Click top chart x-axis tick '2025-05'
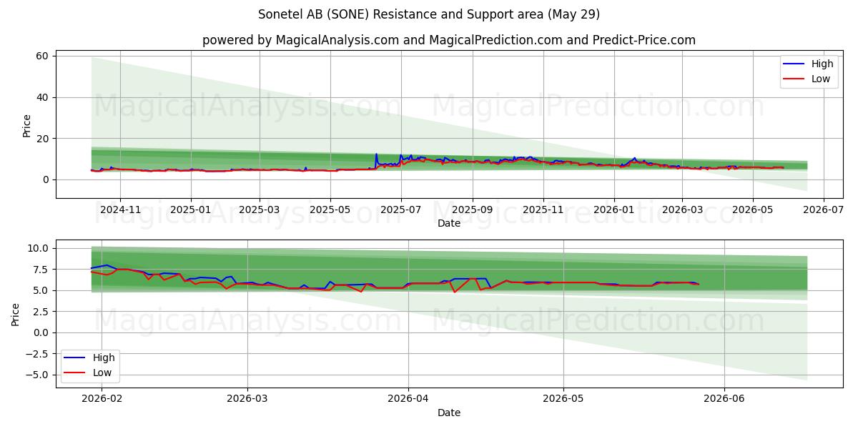 [330, 209]
